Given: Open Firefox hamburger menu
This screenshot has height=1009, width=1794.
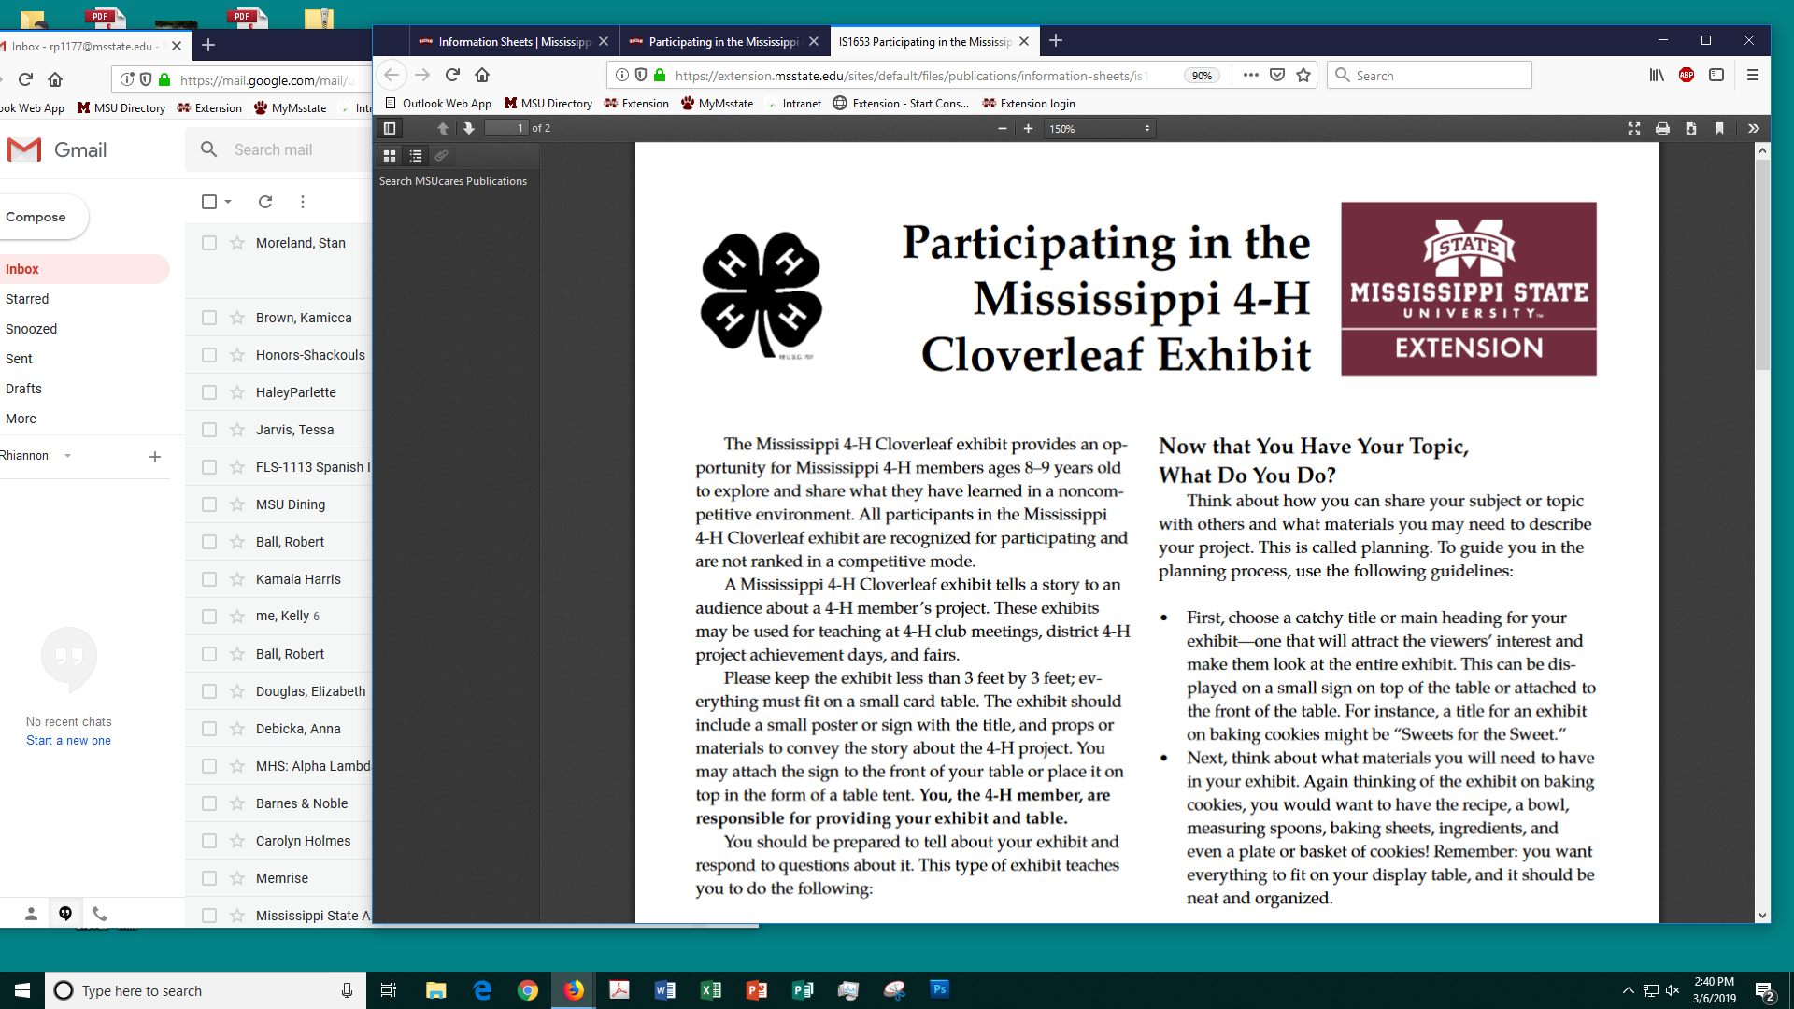Looking at the screenshot, I should click(1753, 75).
